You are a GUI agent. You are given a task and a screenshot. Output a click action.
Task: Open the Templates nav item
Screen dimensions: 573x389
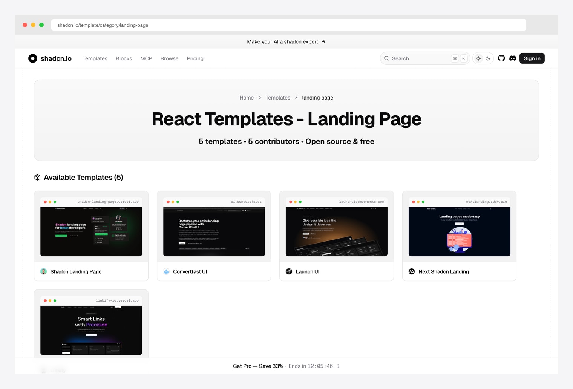pos(95,58)
